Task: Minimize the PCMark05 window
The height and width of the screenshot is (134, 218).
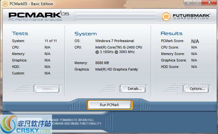Action: (188, 3)
